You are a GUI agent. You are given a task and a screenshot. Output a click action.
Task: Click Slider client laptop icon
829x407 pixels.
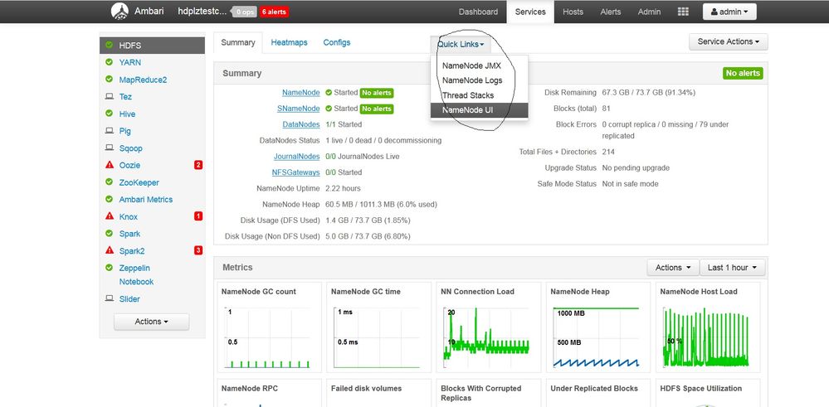pos(110,298)
